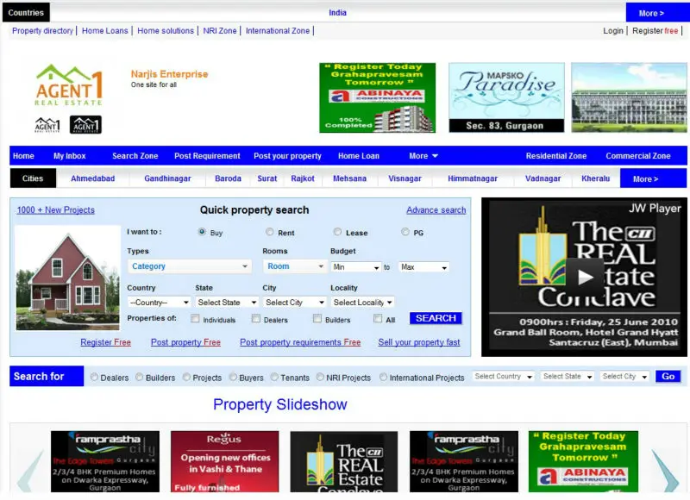The image size is (690, 500).
Task: Open 1000 + New Projects link
Action: coord(56,210)
